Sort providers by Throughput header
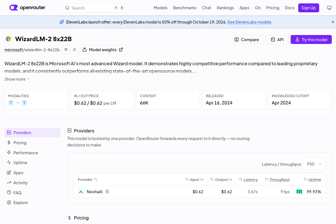Screen dimensions: 336x224 (x=277, y=179)
